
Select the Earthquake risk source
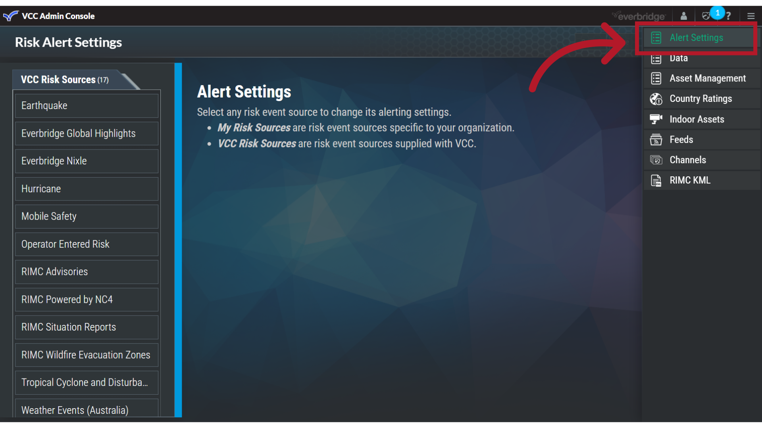(x=87, y=105)
